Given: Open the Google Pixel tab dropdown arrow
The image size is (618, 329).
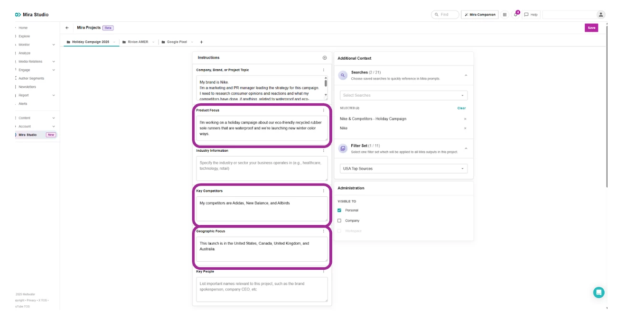Looking at the screenshot, I should [x=192, y=42].
